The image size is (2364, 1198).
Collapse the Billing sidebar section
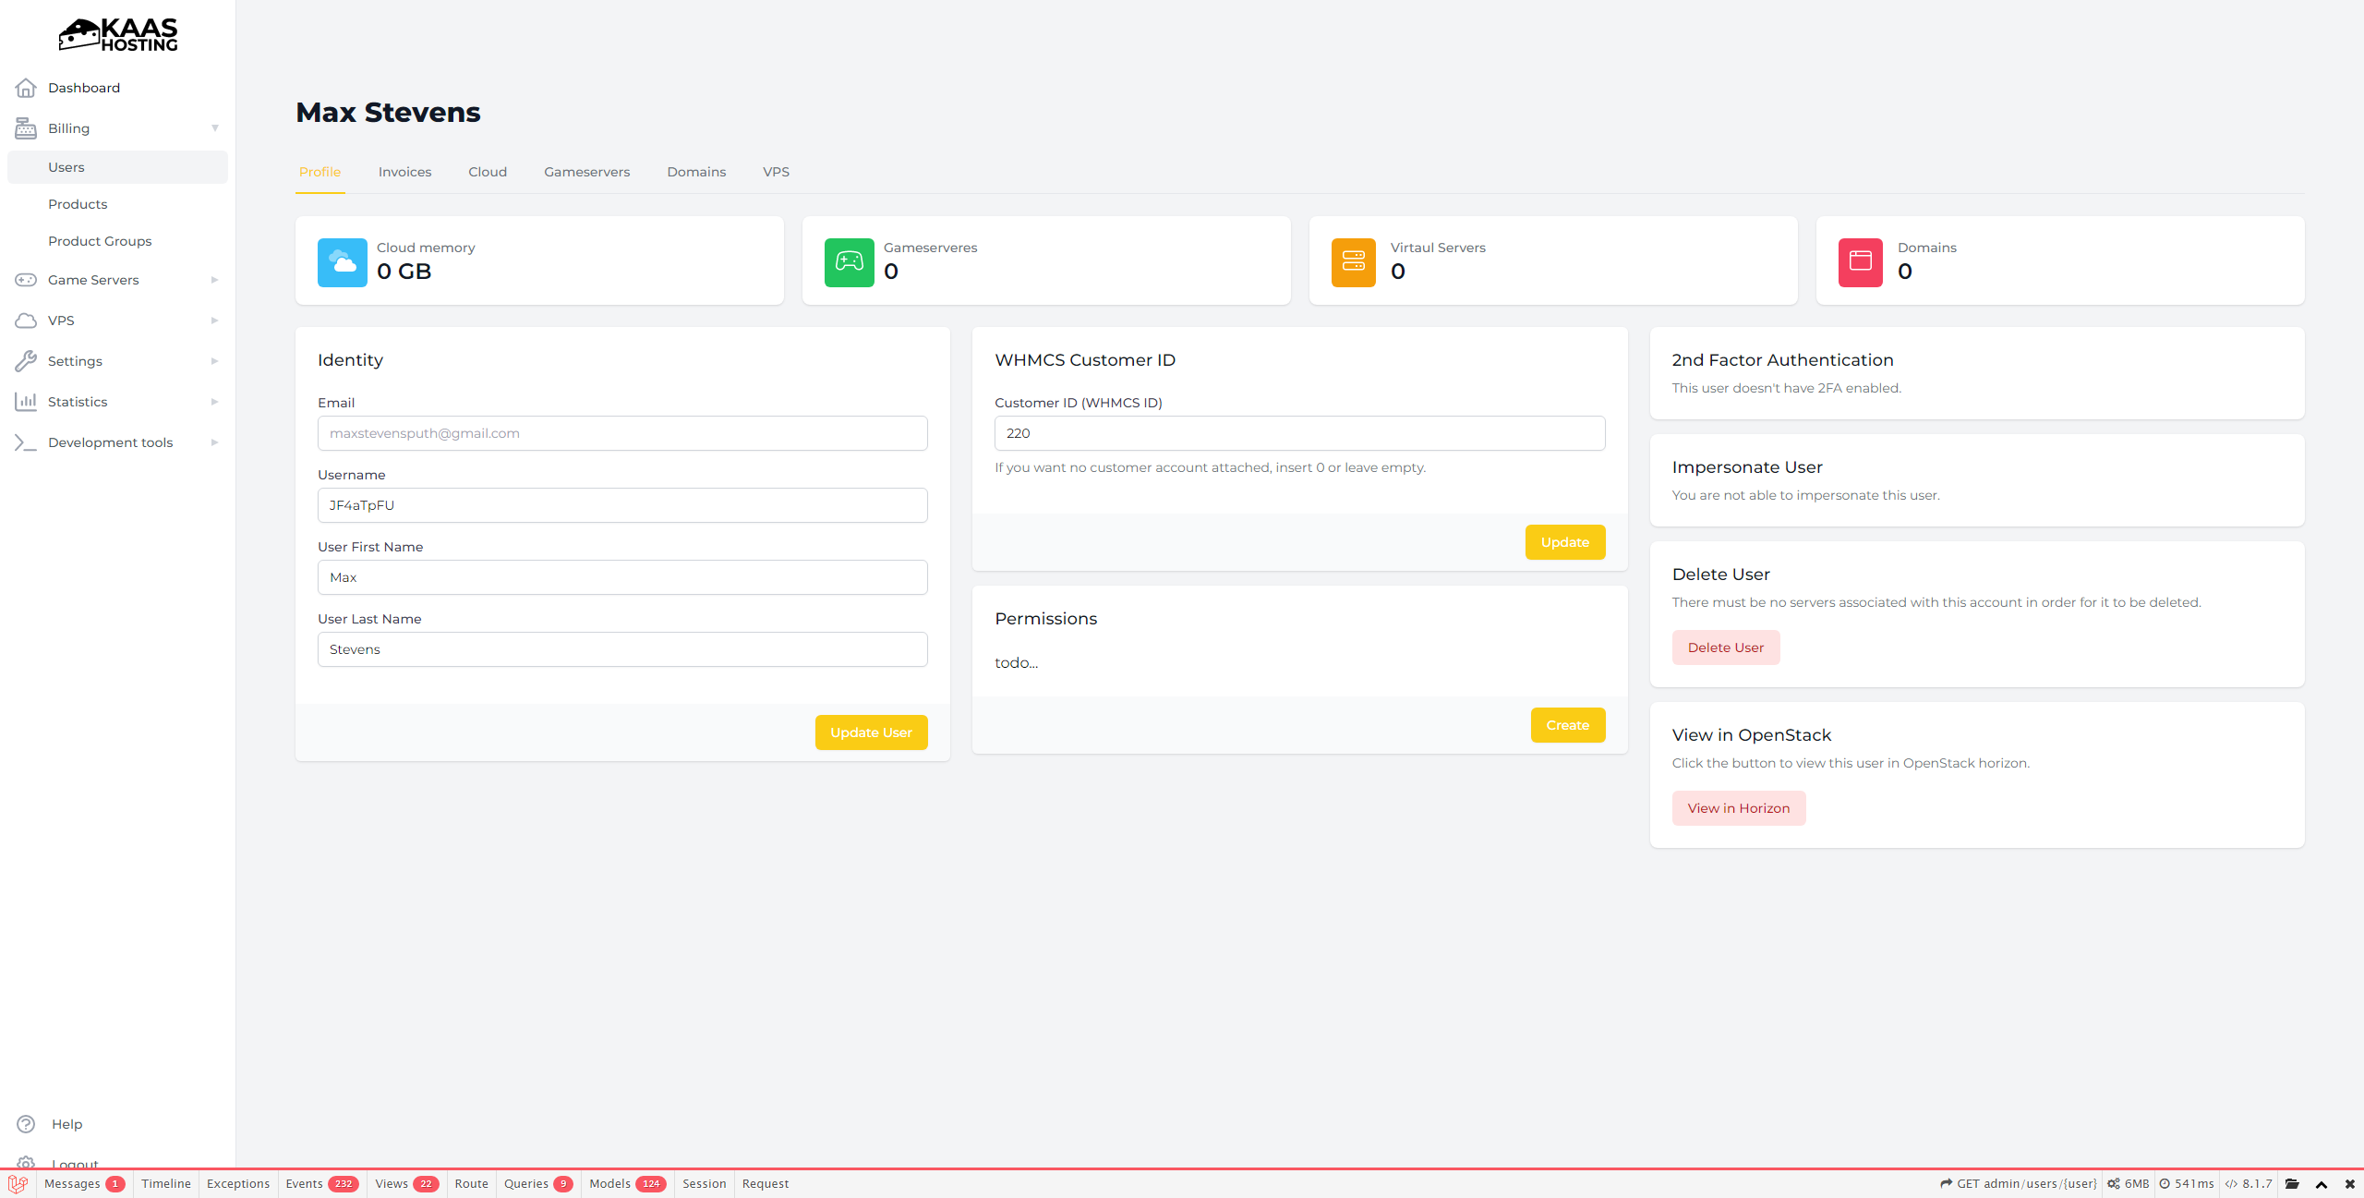(214, 128)
